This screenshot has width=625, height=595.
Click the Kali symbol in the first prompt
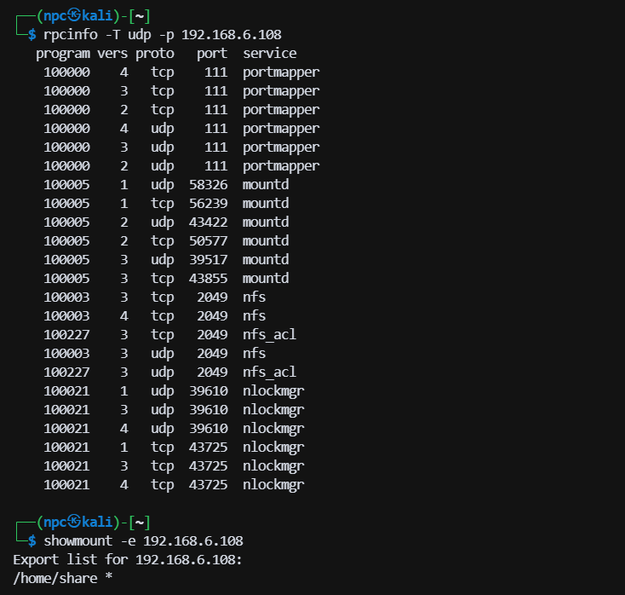click(x=75, y=15)
